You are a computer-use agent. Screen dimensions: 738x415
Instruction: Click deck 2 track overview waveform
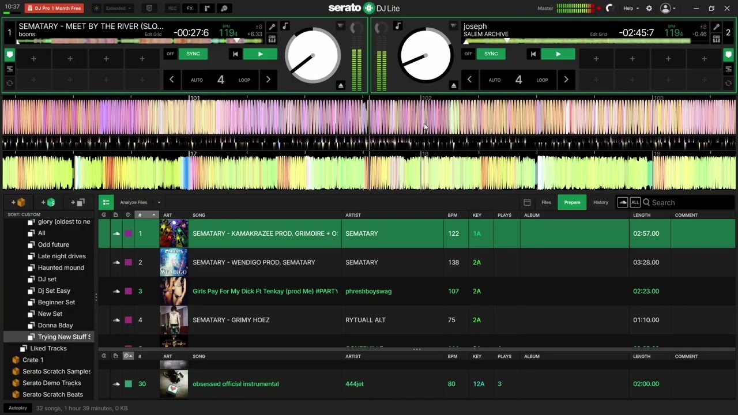578,41
